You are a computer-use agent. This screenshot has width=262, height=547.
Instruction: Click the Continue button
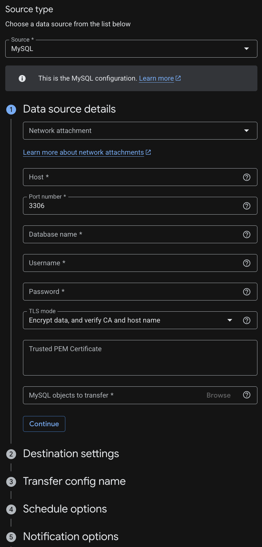point(44,424)
